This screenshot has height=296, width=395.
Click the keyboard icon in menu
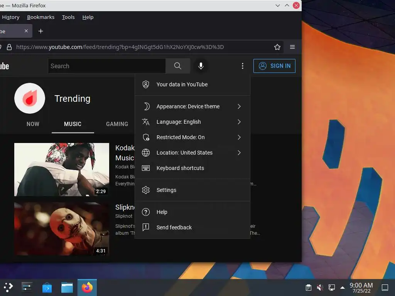[146, 168]
